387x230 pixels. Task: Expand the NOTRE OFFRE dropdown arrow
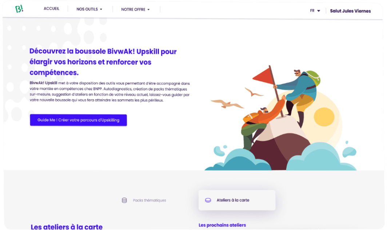tap(148, 9)
